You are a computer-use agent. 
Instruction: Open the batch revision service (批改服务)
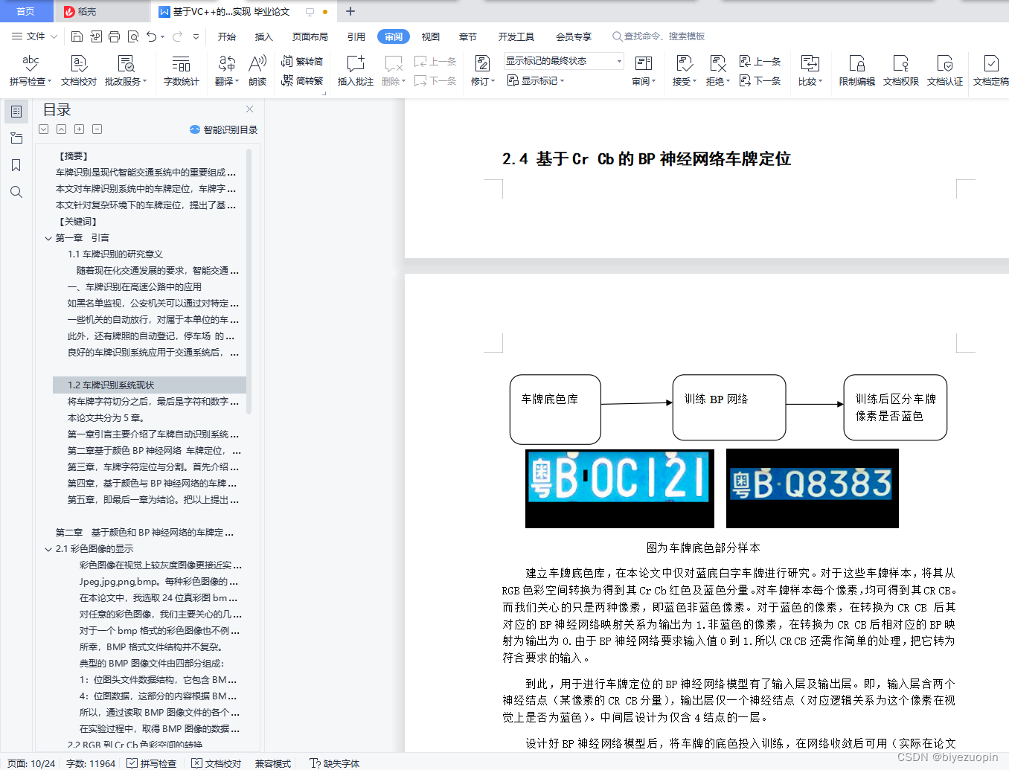126,71
